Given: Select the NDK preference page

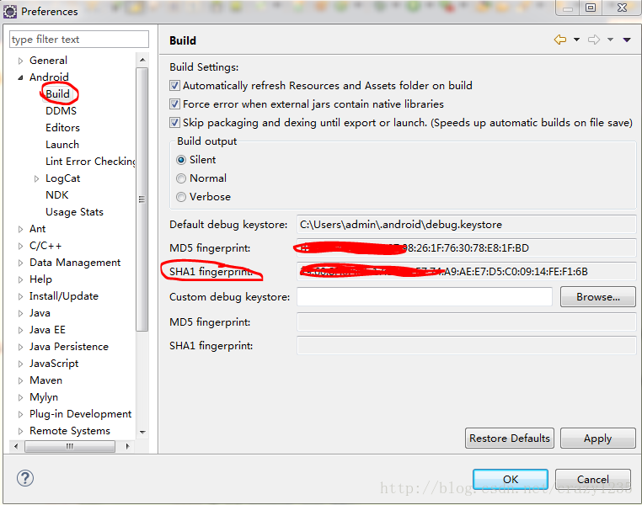Looking at the screenshot, I should (57, 195).
